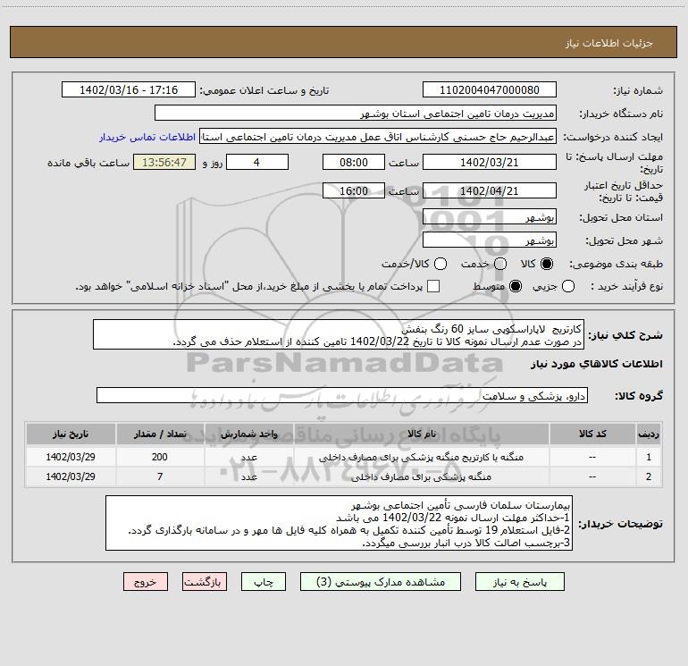Click the توضیحات خریدار notes box
The height and width of the screenshot is (666, 688).
tap(339, 523)
